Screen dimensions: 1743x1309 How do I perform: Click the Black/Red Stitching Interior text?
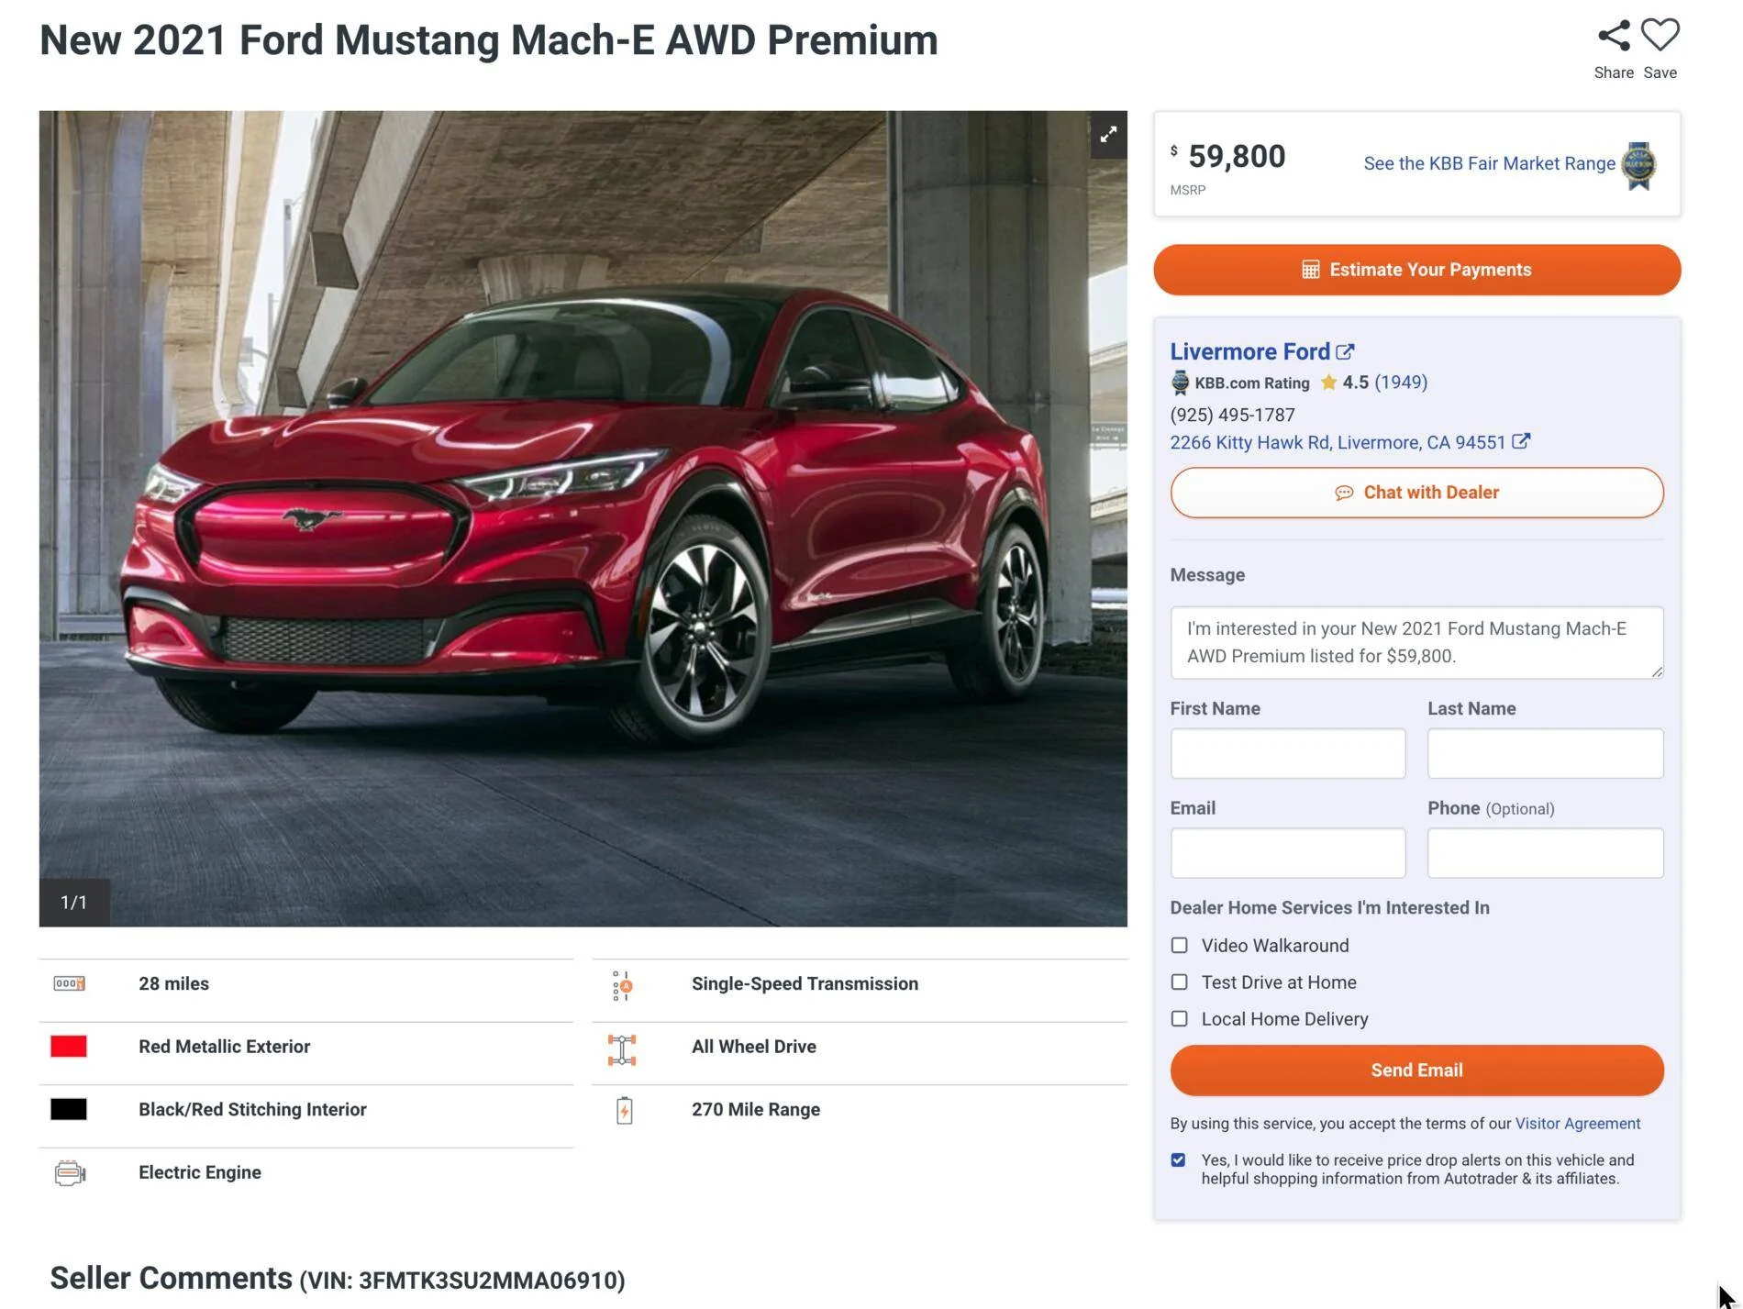252,1109
